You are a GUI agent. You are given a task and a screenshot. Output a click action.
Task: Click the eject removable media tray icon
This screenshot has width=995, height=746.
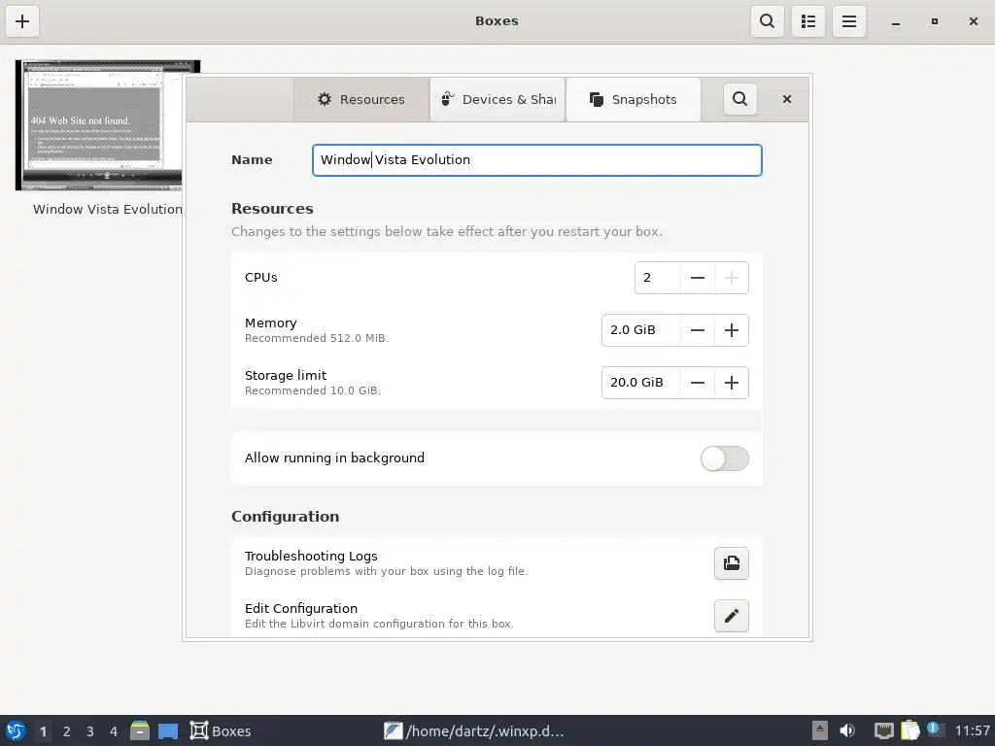pos(820,730)
